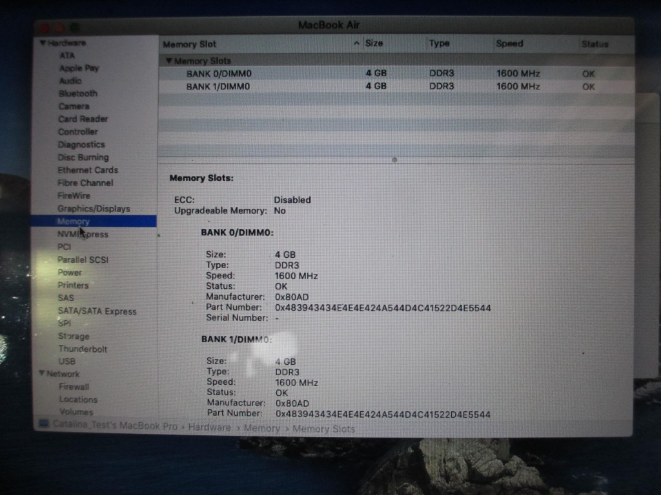Select Parallel SCSI in the sidebar

[83, 260]
